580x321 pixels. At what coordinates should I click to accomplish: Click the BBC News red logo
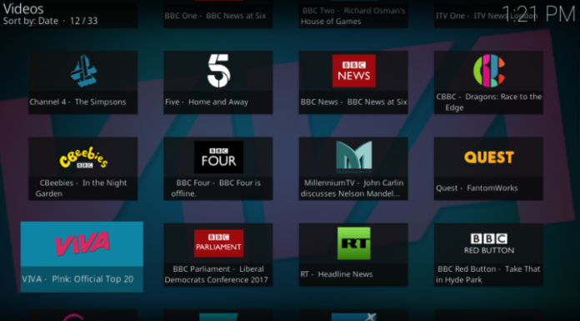point(353,71)
